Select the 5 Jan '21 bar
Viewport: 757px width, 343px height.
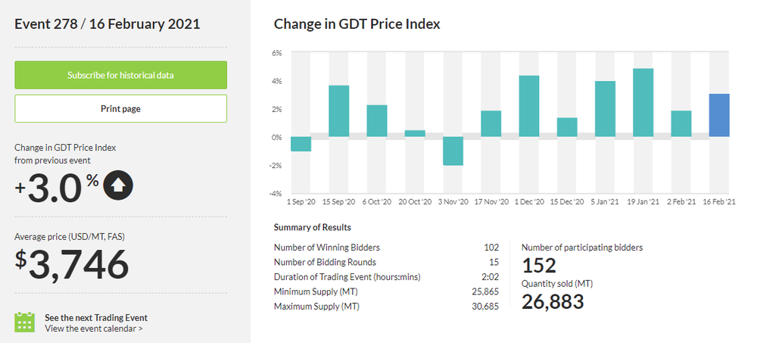(605, 109)
